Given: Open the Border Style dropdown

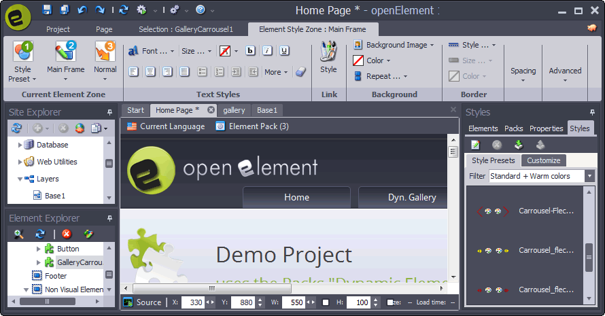Looking at the screenshot, I should coord(472,45).
